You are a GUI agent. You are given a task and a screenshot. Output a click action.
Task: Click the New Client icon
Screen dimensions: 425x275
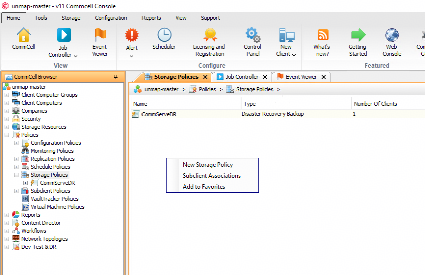point(287,35)
